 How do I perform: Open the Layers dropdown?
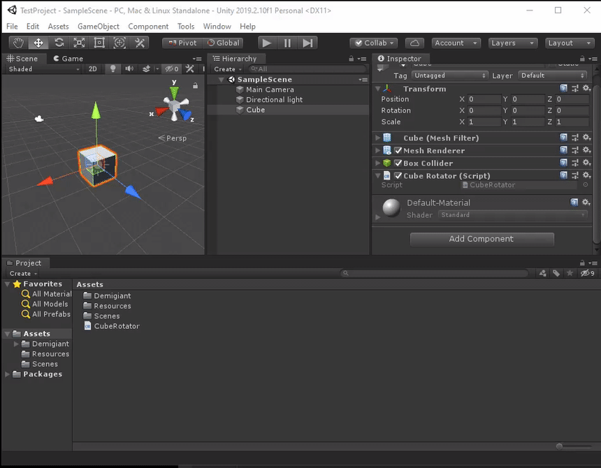512,43
